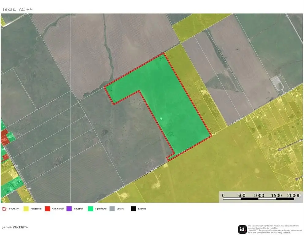Click the Land id logo icon
304x235 pixels.
tap(242, 229)
